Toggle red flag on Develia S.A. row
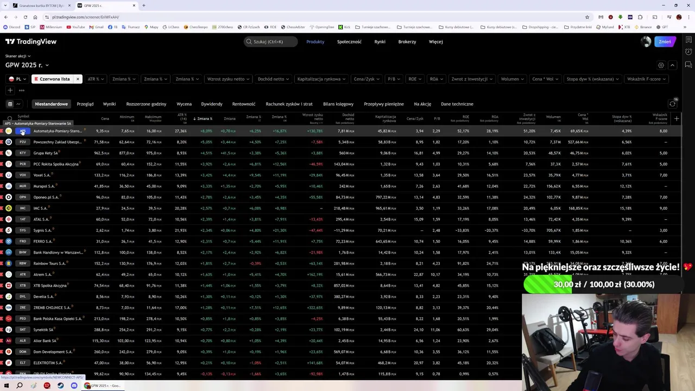Screen dimensions: 695x391 [x=2, y=297]
